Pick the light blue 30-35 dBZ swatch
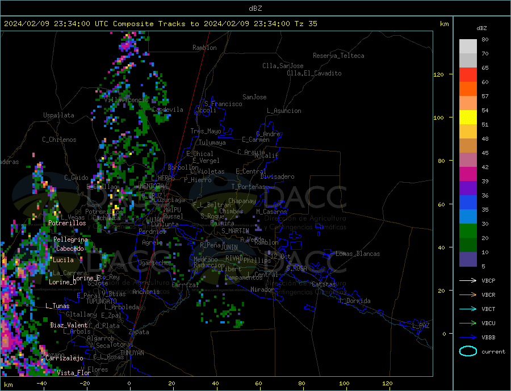 pyautogui.click(x=468, y=217)
